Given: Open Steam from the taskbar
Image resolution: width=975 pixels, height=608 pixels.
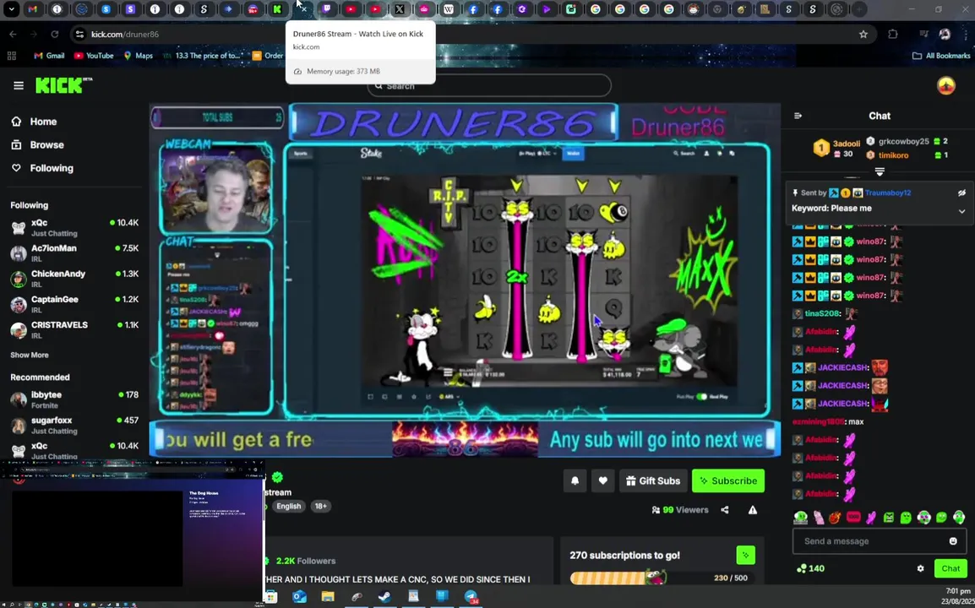Looking at the screenshot, I should pyautogui.click(x=385, y=597).
